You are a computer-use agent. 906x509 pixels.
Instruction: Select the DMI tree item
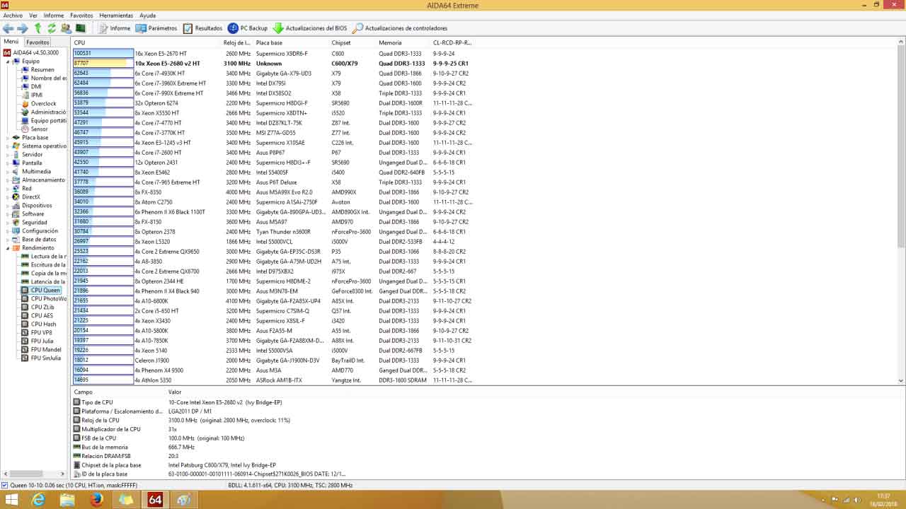pyautogui.click(x=36, y=87)
